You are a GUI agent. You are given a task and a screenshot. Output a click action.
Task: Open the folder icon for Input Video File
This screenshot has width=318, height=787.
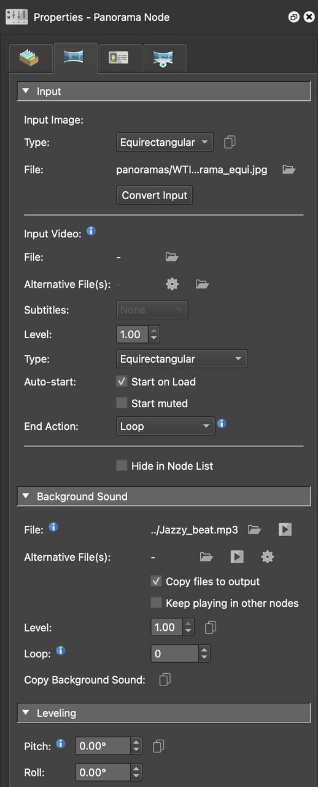coord(172,257)
